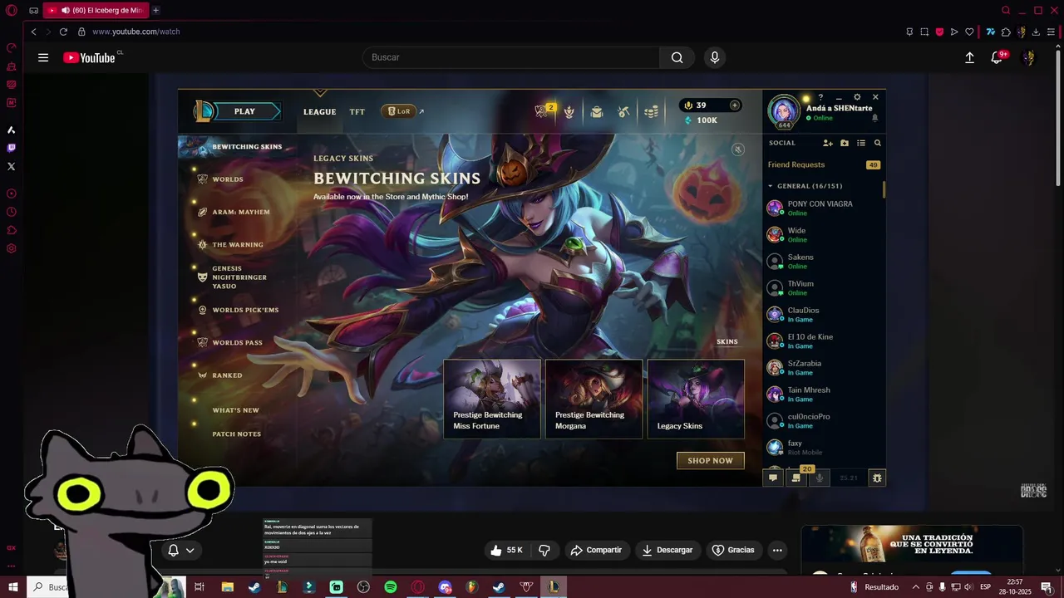The width and height of the screenshot is (1064, 598).
Task: Open the clash icon with badge 2
Action: 543,110
